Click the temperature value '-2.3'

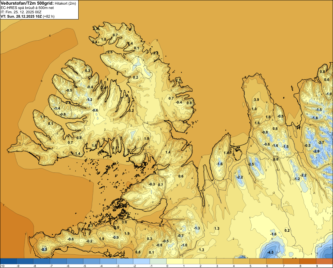pos(44,250)
